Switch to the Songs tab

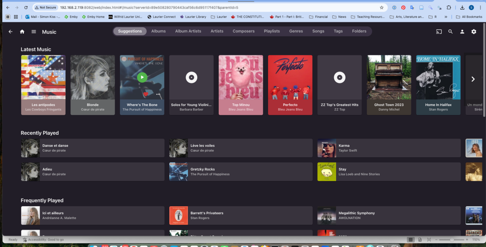318,31
